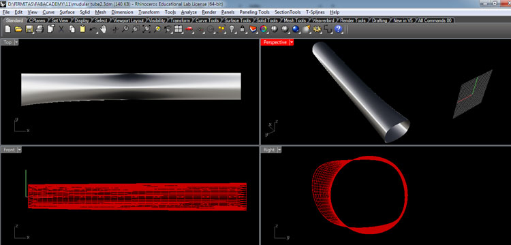Open Object Properties color wheel icon
Viewport: 511px width, 245px height.
pyautogui.click(x=264, y=29)
